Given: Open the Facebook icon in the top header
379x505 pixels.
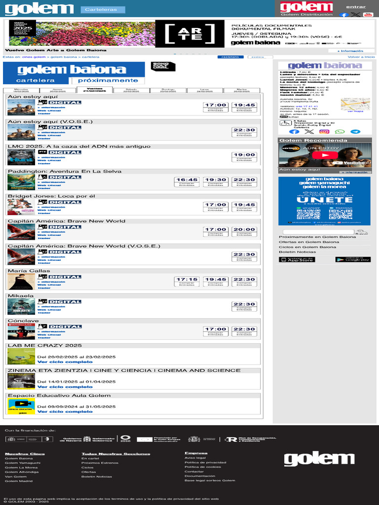Looking at the screenshot, I should coord(344,15).
